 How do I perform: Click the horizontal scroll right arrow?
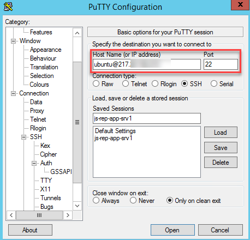[x=68, y=215]
